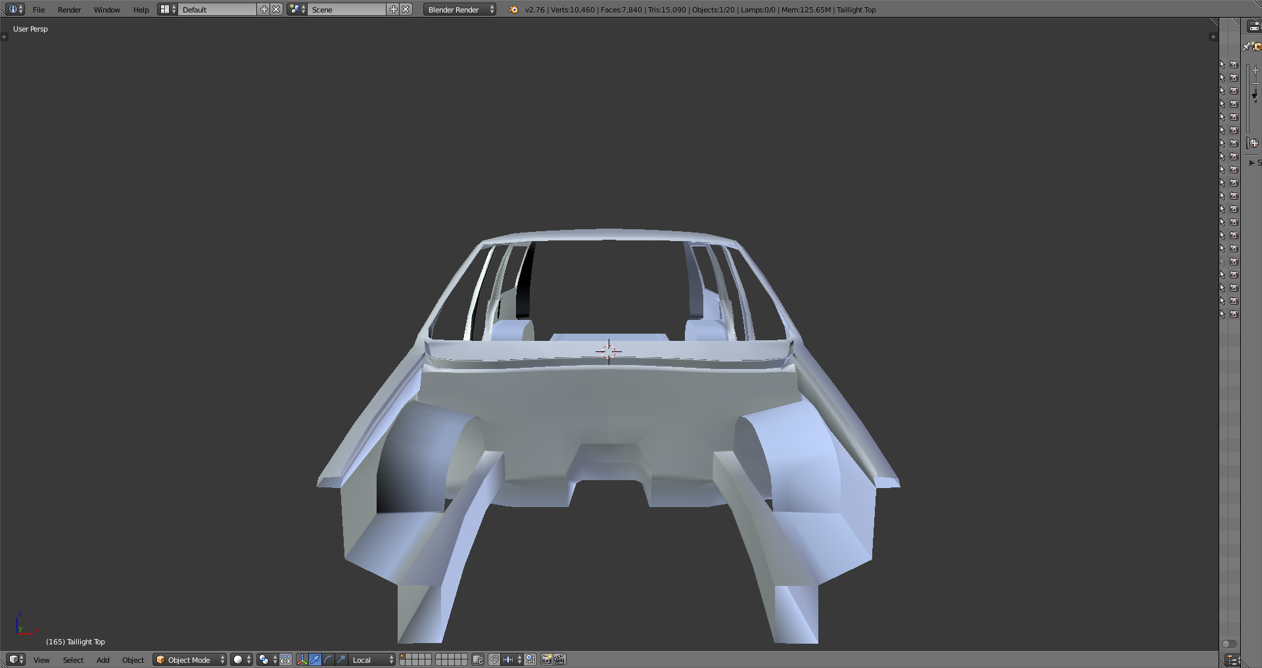The image size is (1262, 668).
Task: Toggle absolute grid snap alignment
Action: (x=530, y=659)
